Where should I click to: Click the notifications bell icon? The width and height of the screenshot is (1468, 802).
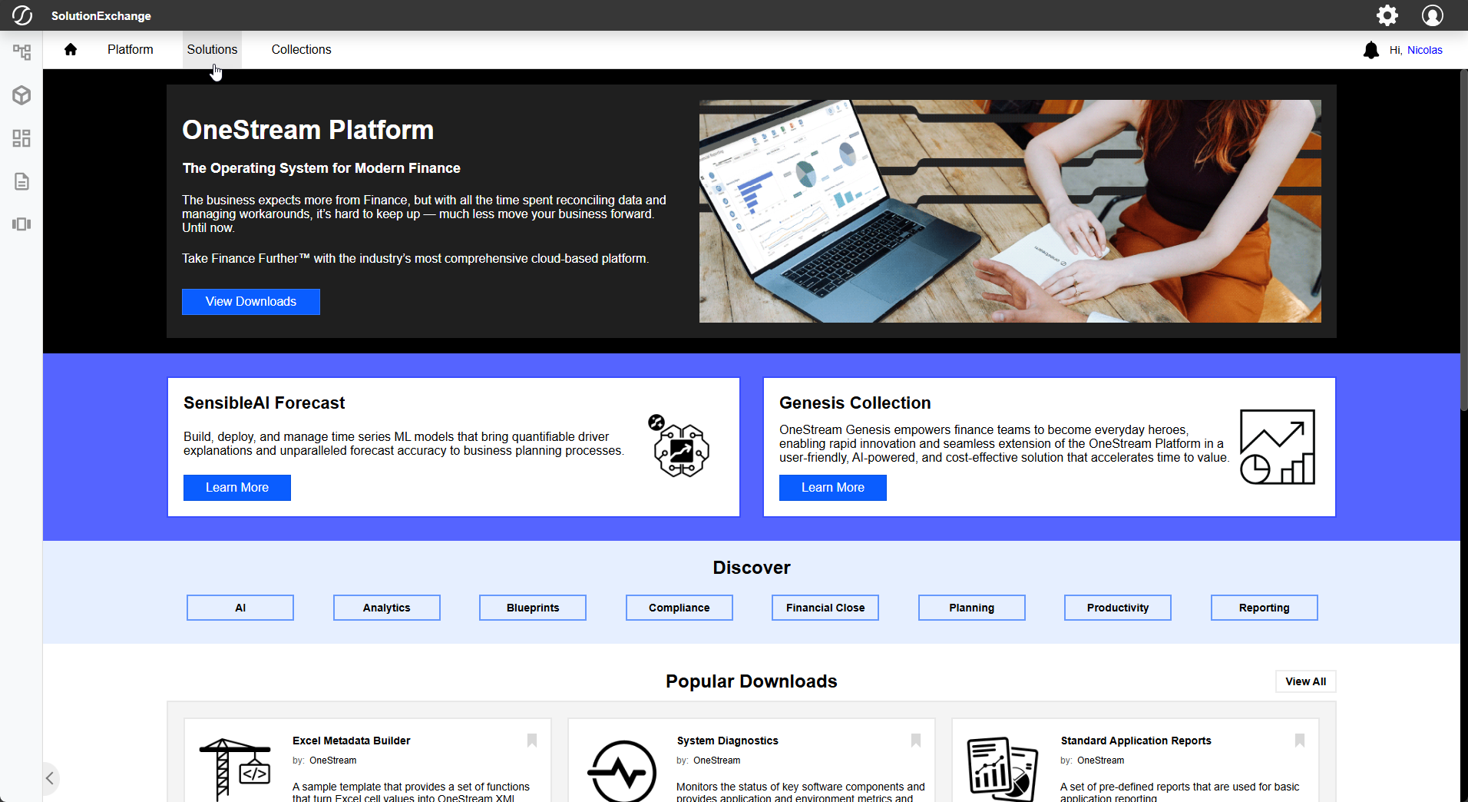1370,51
